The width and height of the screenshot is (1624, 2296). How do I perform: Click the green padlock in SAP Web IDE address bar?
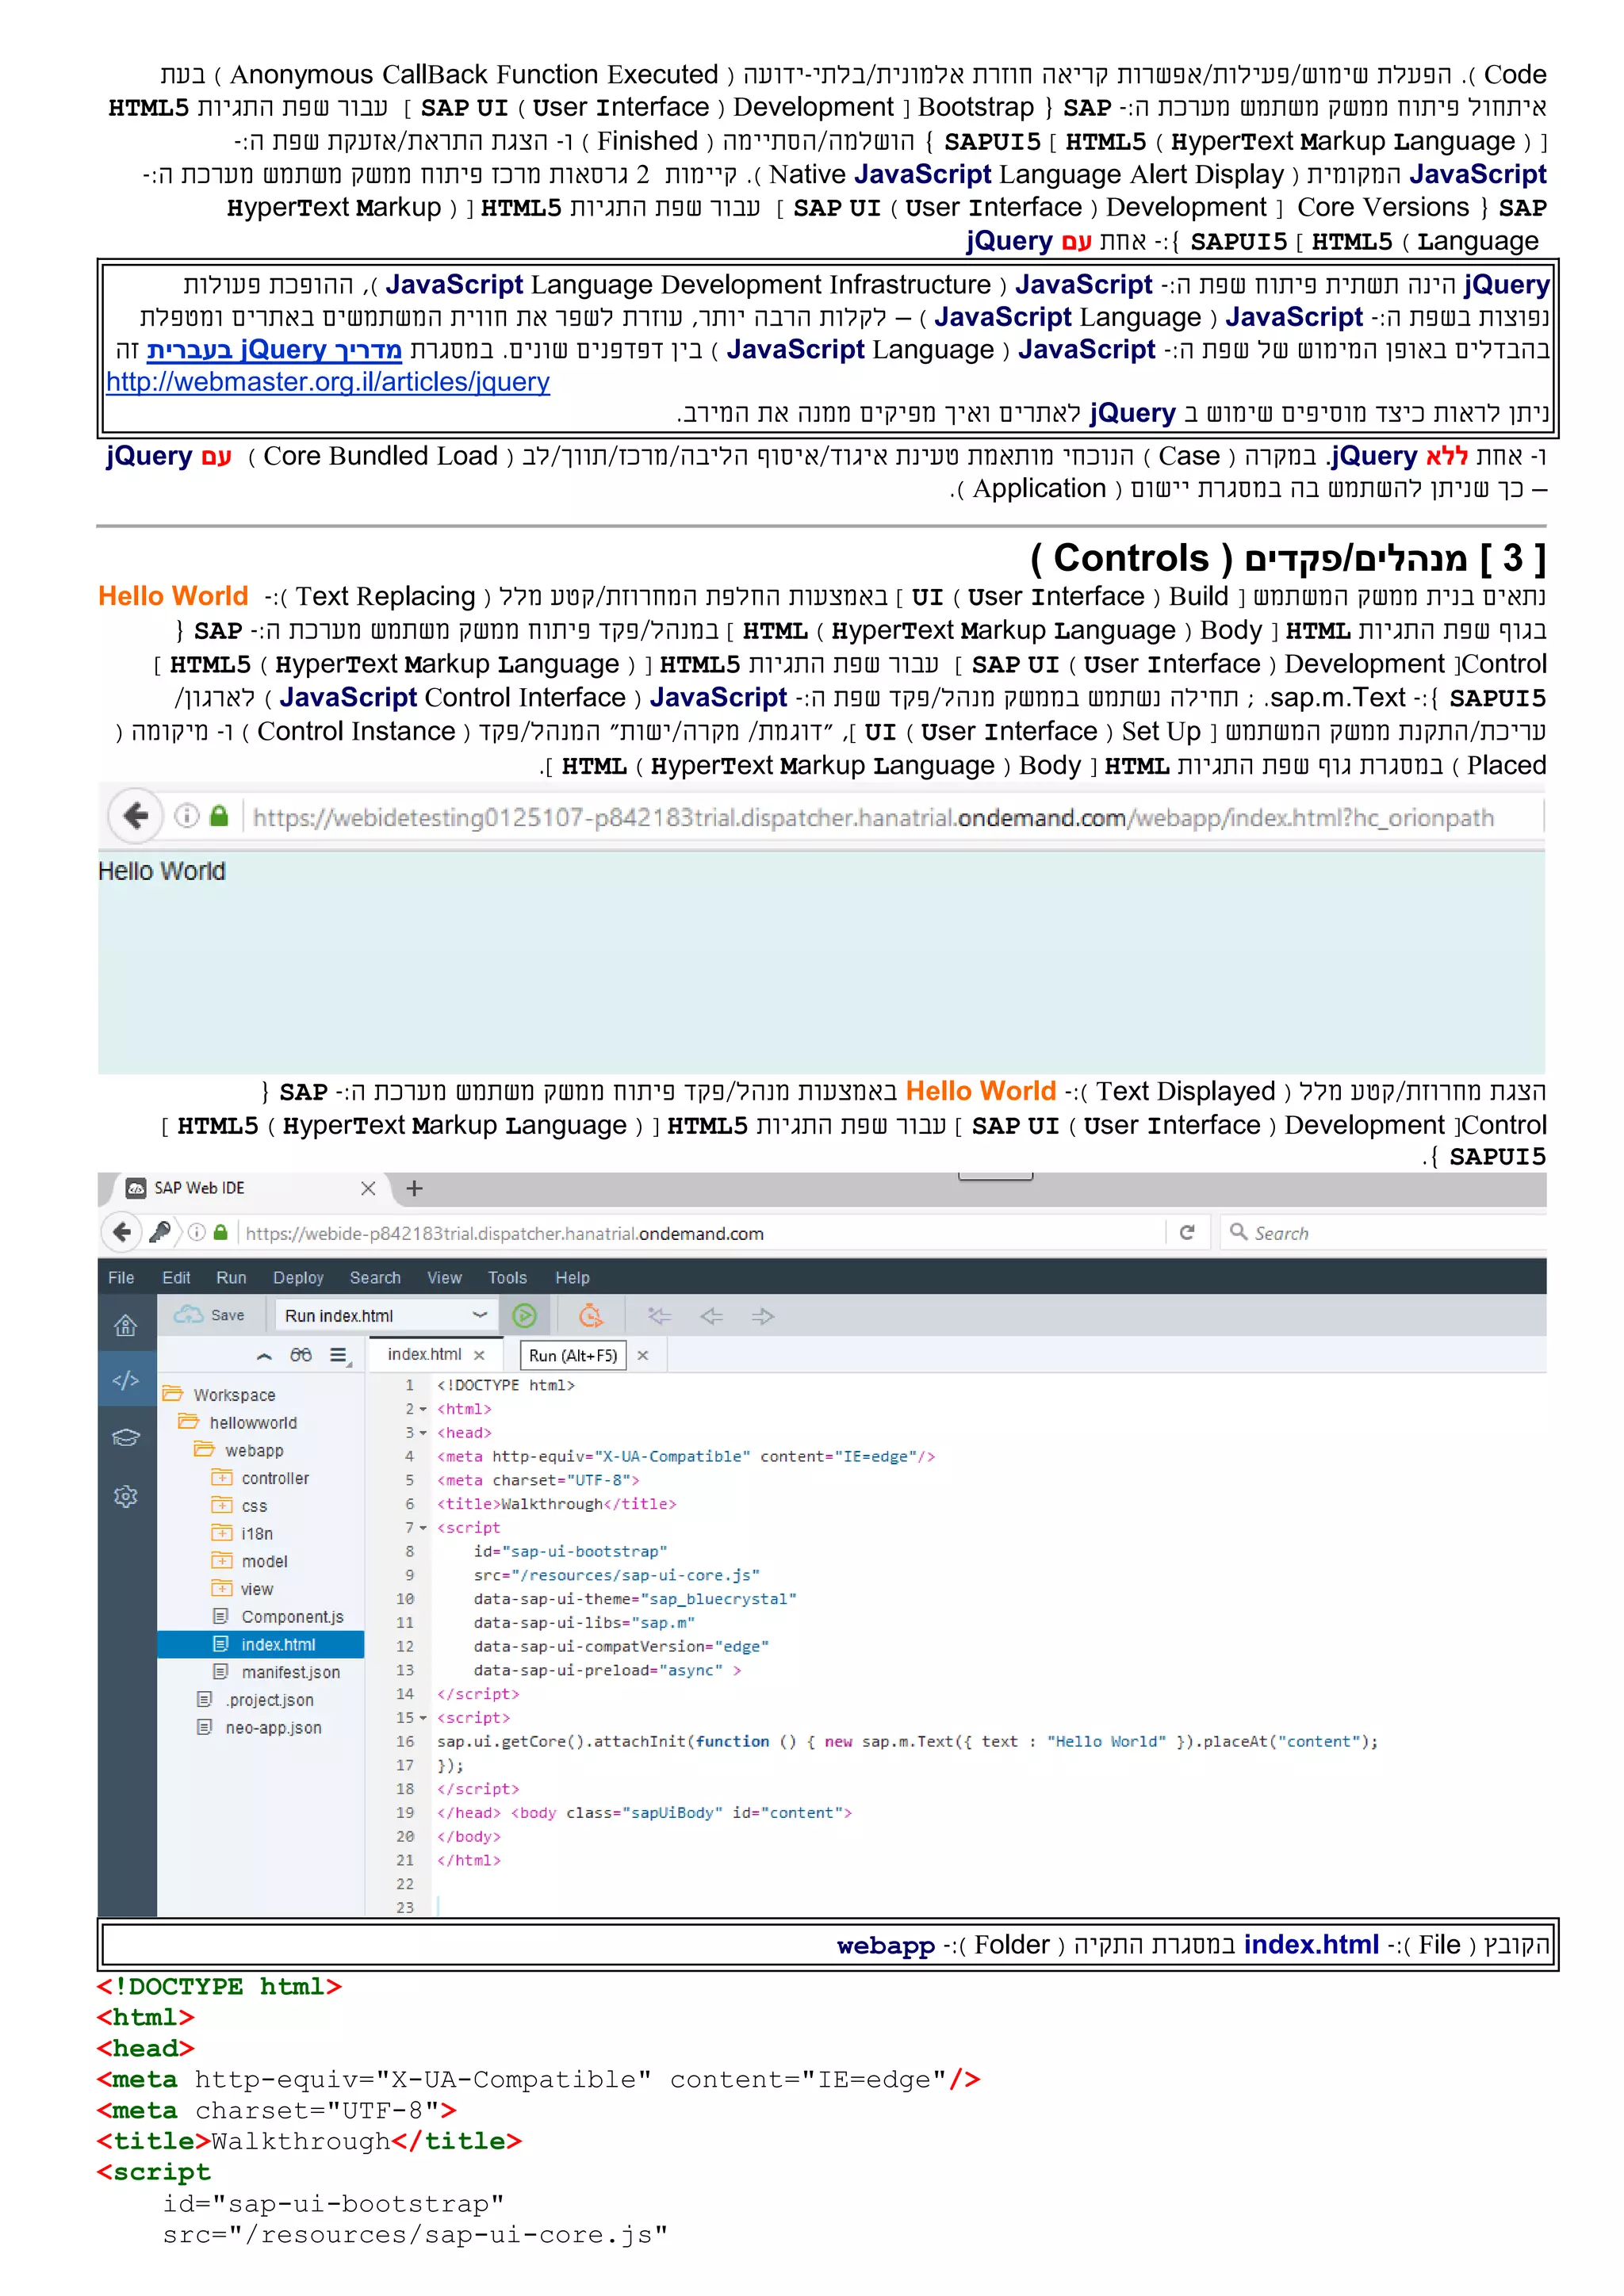point(221,1232)
